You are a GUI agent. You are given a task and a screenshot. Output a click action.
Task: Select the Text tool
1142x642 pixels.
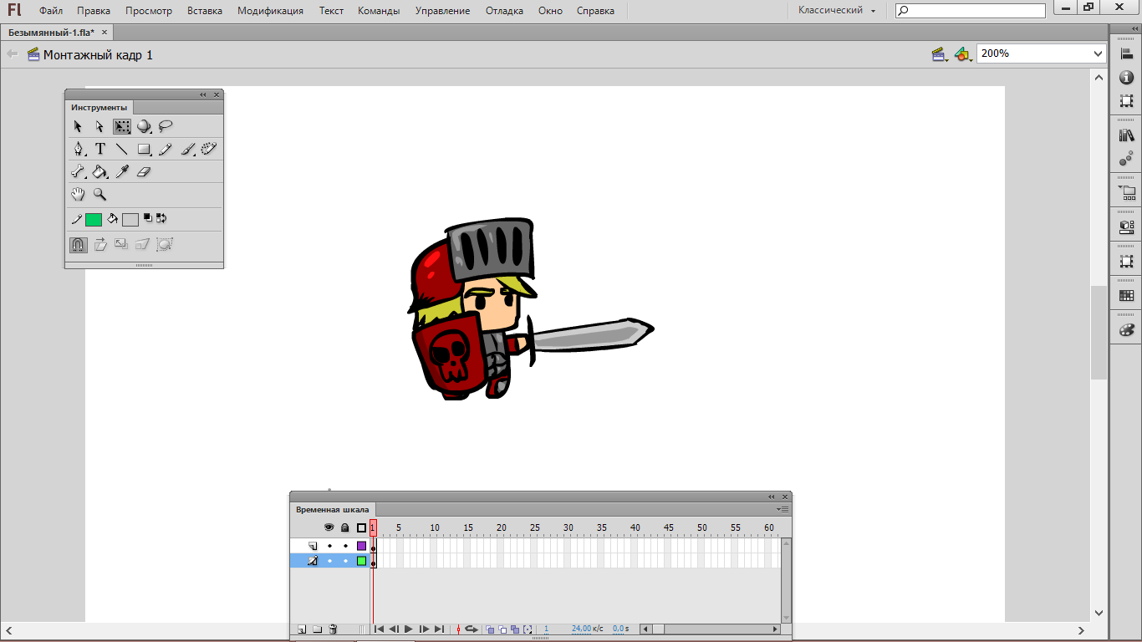point(99,149)
